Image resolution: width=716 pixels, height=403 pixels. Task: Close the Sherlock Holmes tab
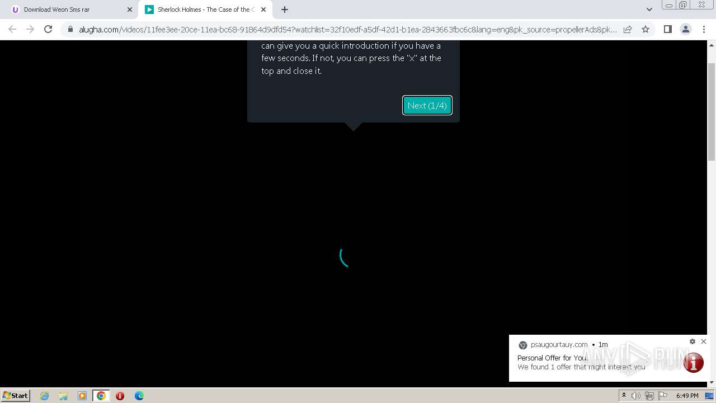(x=263, y=10)
